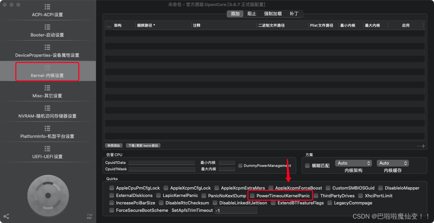Click the 最大内核 table column header

[375, 25]
